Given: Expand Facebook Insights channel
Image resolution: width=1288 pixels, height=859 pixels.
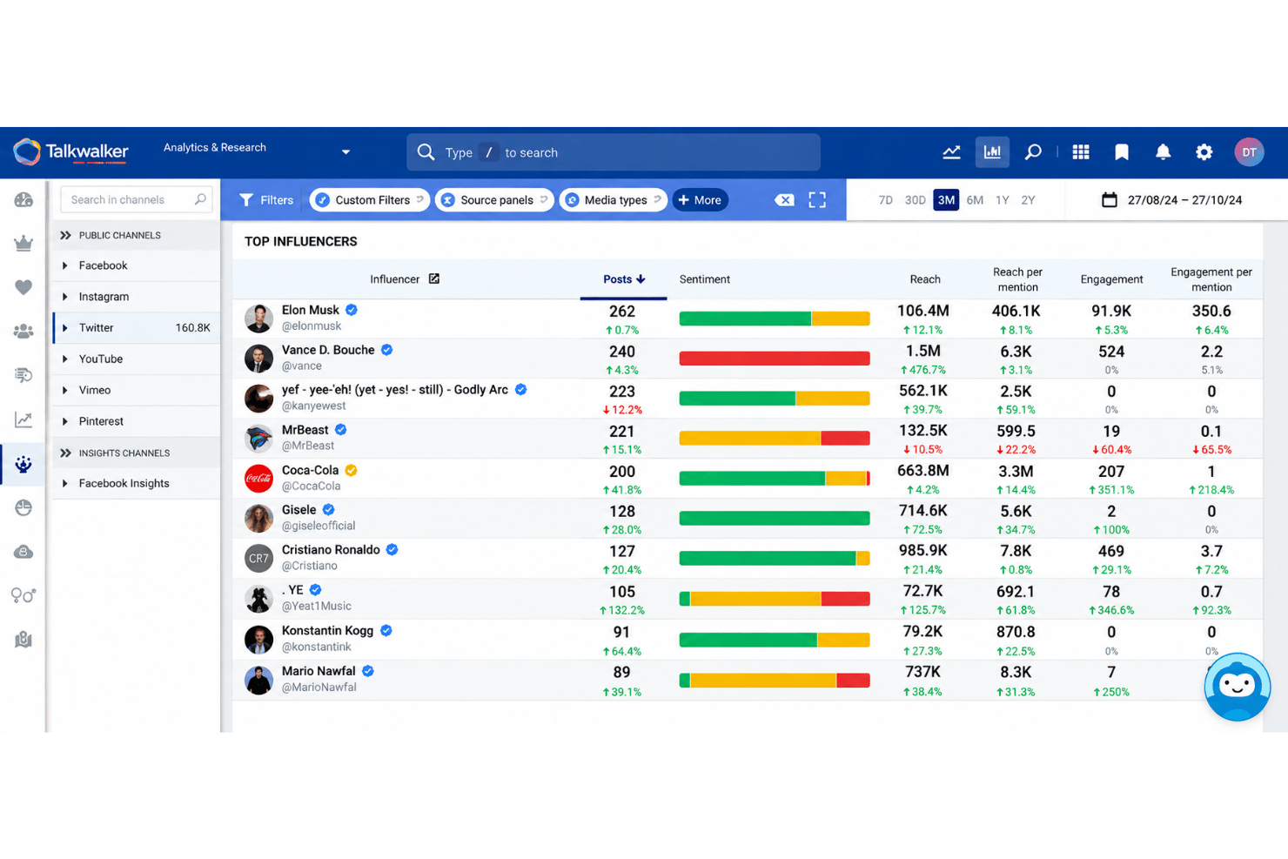Looking at the screenshot, I should click(65, 484).
